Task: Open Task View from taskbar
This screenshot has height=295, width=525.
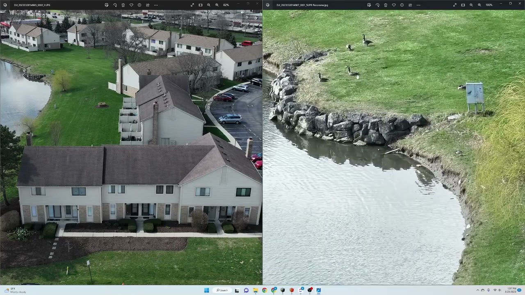Action: (x=237, y=290)
